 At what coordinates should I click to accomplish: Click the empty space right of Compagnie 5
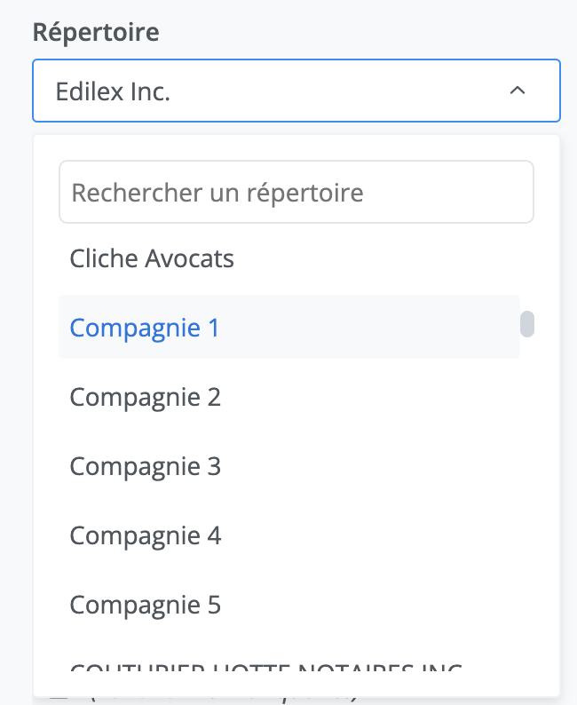373,605
